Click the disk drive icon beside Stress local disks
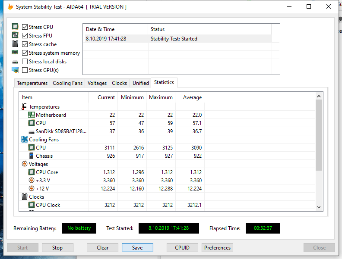This screenshot has height=259, width=342. (15, 62)
